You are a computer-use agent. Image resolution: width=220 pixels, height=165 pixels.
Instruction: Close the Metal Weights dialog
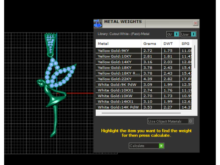pos(195,23)
